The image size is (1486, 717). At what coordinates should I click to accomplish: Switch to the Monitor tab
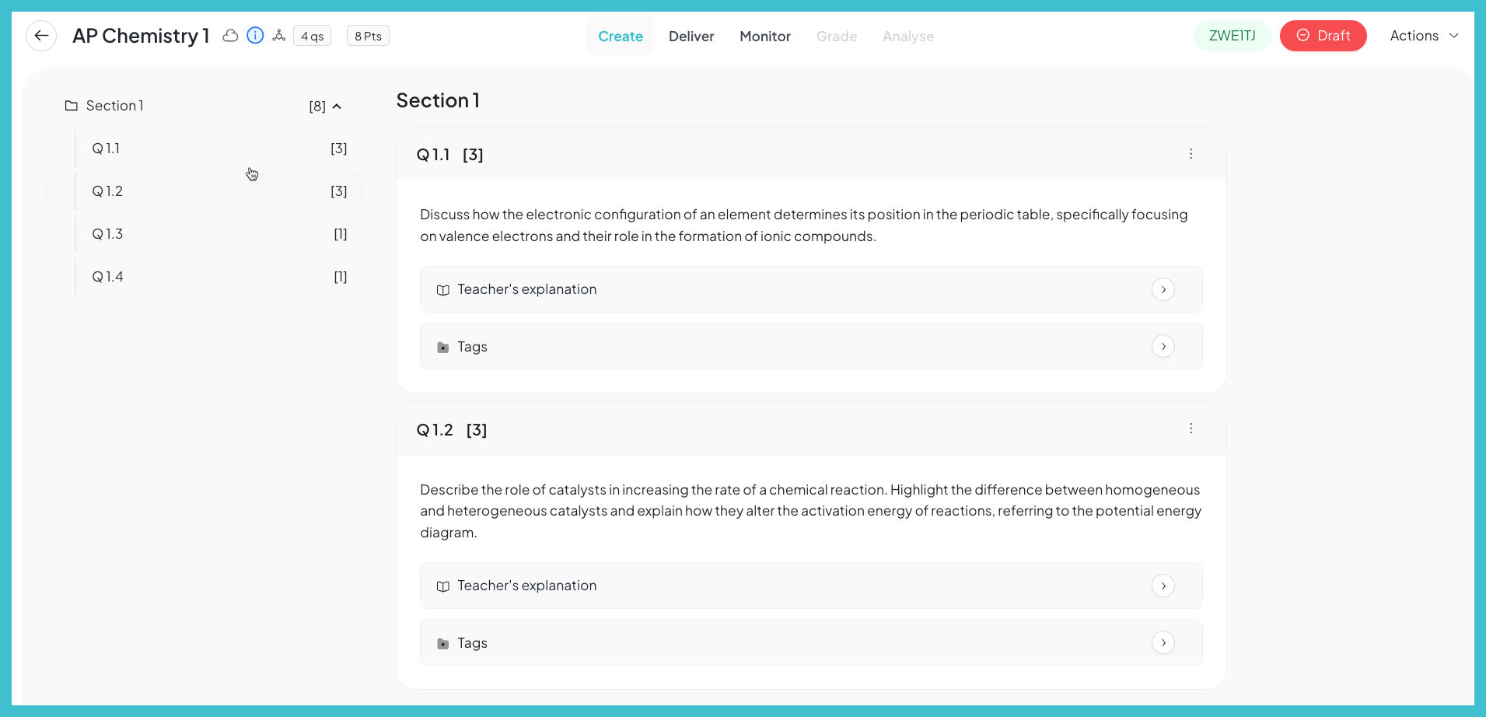coord(765,37)
